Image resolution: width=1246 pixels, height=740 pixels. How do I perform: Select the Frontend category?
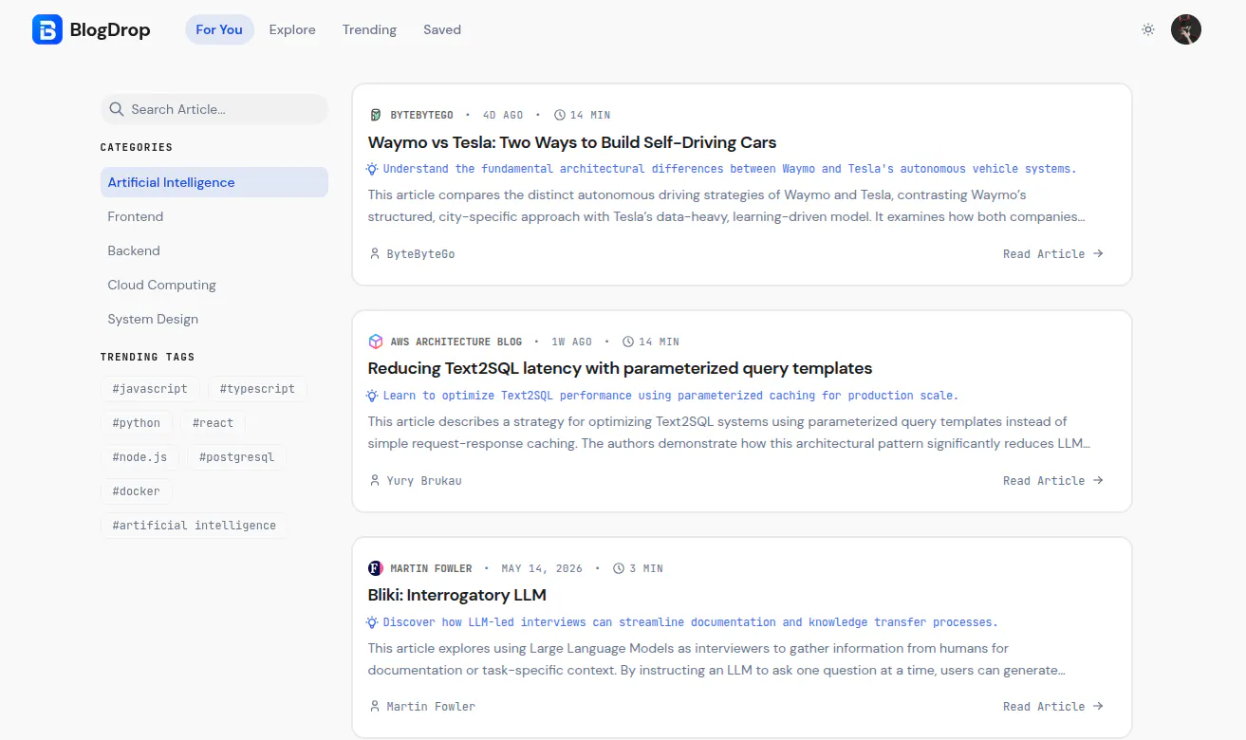214,216
